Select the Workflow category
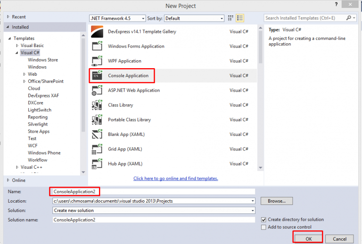Image resolution: width=362 pixels, height=244 pixels. click(37, 160)
